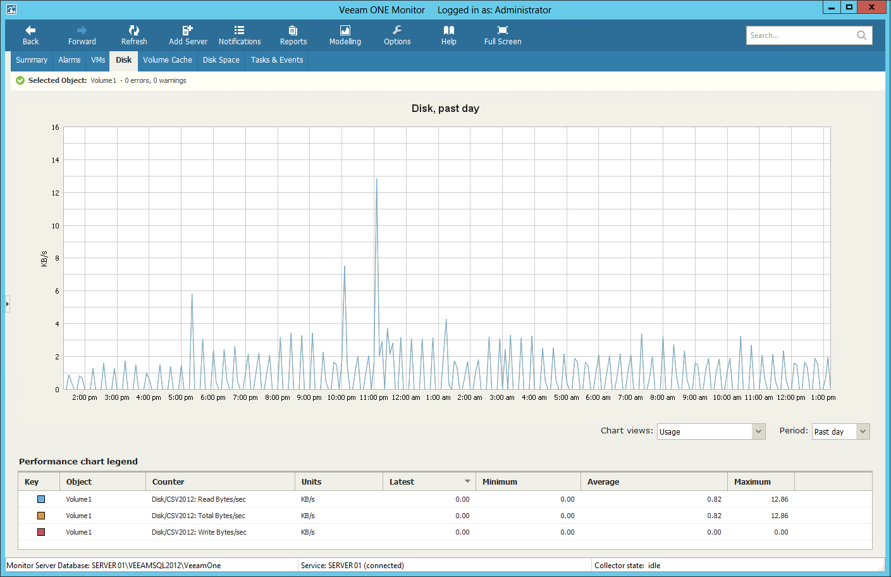891x577 pixels.
Task: Click Performance chart legend heading
Action: [78, 461]
